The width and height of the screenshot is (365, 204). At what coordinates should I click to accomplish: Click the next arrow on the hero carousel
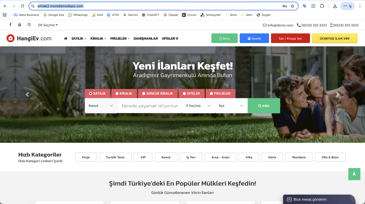(x=338, y=94)
